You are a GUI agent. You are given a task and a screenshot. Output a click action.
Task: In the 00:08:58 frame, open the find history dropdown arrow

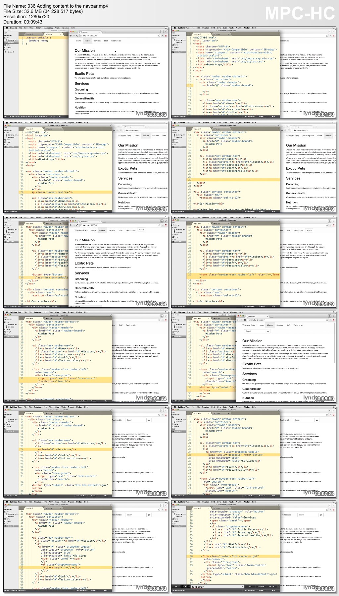tap(243, 586)
